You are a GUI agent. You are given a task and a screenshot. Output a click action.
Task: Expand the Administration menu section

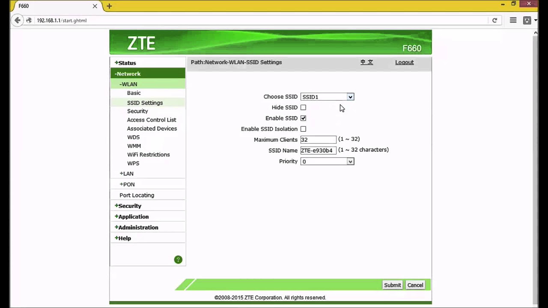136,228
